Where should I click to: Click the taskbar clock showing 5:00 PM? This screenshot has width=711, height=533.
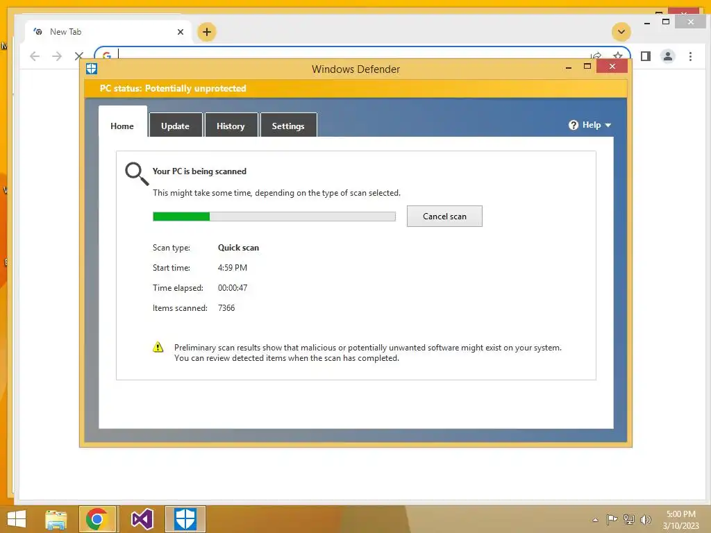click(680, 520)
